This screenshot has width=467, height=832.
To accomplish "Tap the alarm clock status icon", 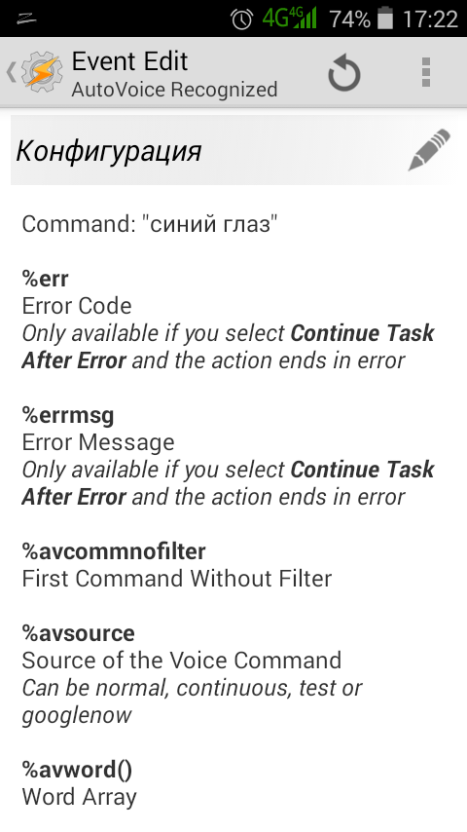I will pyautogui.click(x=241, y=19).
